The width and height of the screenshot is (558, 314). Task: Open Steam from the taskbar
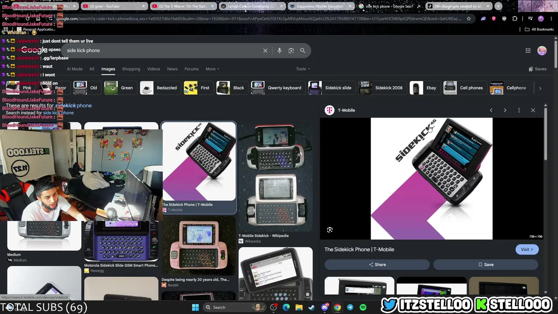(312, 307)
